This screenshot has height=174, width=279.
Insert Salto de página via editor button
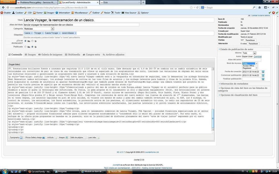click(78, 138)
